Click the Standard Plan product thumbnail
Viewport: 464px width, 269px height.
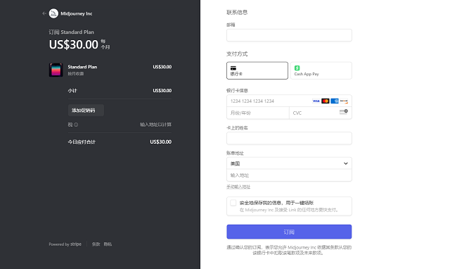[56, 70]
